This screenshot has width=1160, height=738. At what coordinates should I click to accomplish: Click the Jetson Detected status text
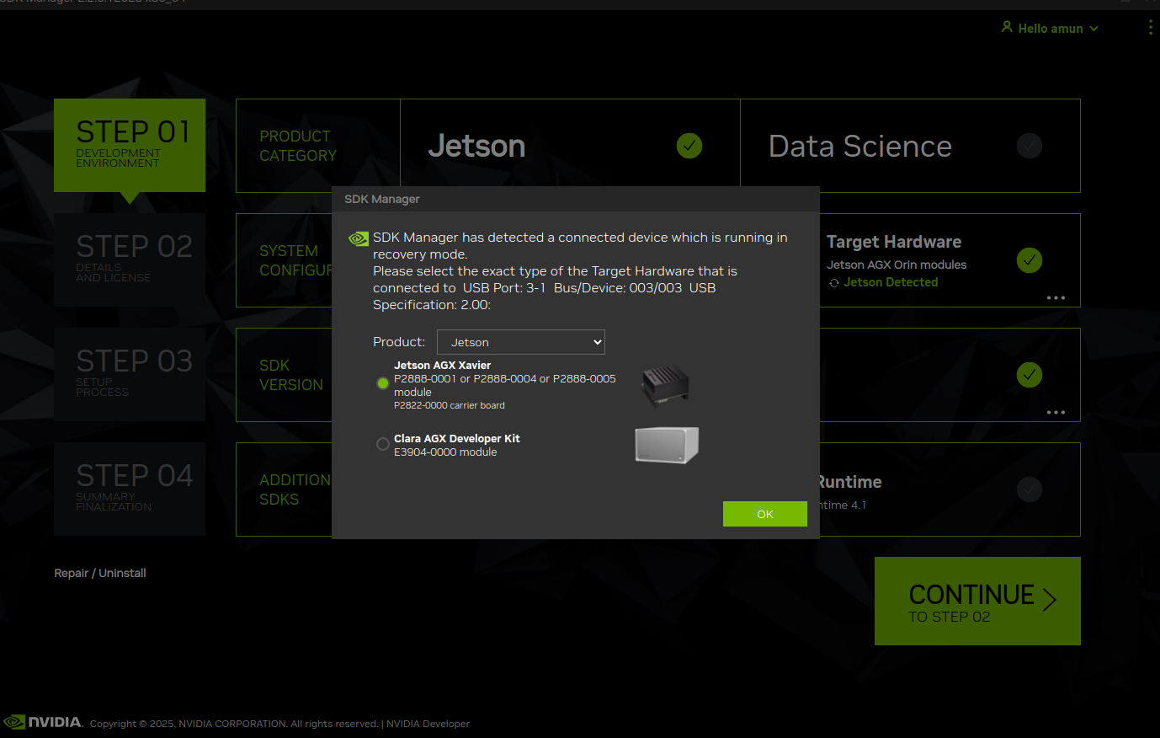pyautogui.click(x=891, y=282)
